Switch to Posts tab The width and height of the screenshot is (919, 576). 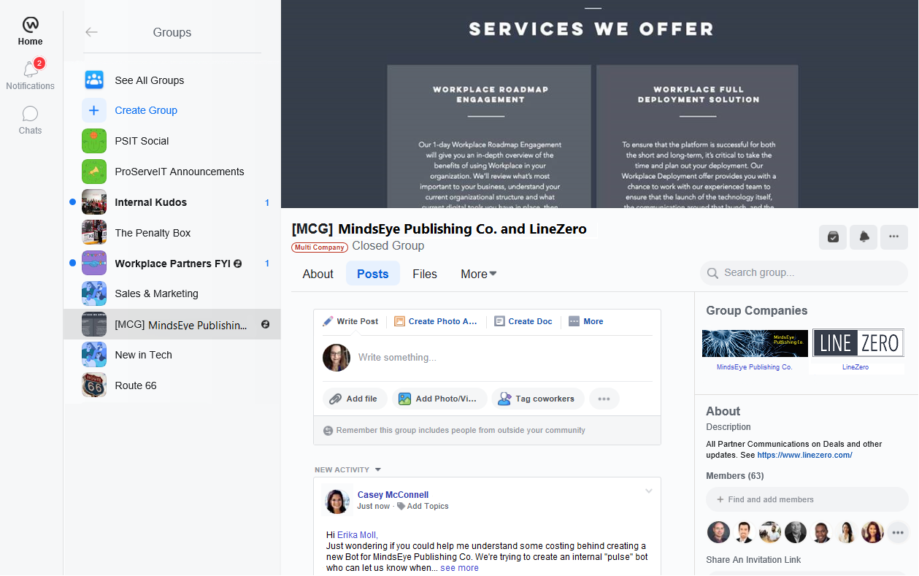pos(373,274)
